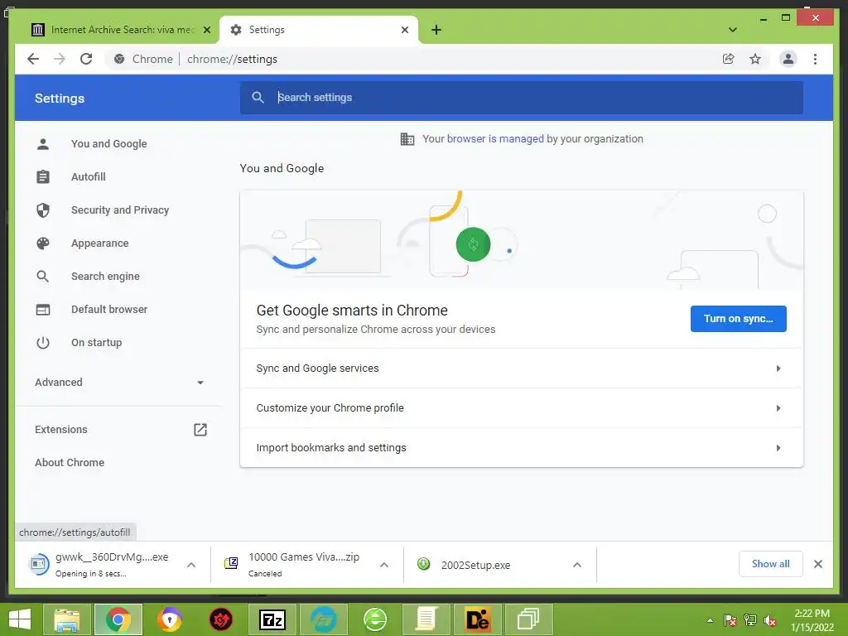The height and width of the screenshot is (636, 848).
Task: Click the external-link icon next to Extensions
Action: pyautogui.click(x=200, y=430)
